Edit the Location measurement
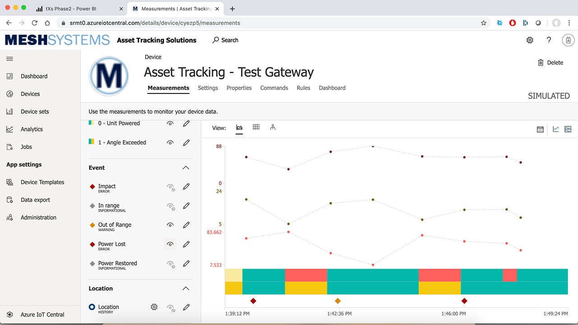Viewport: 578px width, 325px height. click(x=186, y=307)
